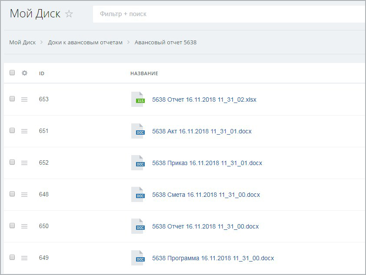Viewport: 366px width, 275px height.
Task: Open row actions menu for ID 651
Action: point(24,131)
